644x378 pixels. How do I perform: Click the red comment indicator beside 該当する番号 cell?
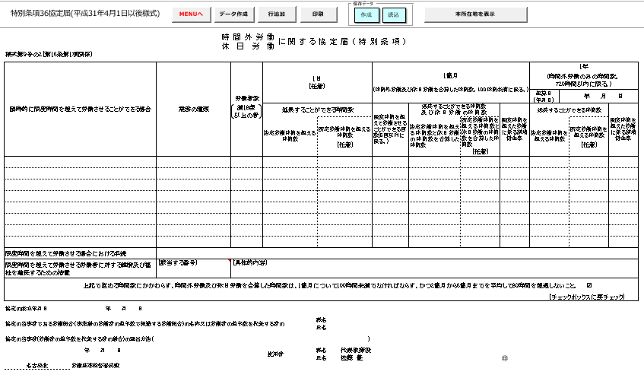coord(229,261)
